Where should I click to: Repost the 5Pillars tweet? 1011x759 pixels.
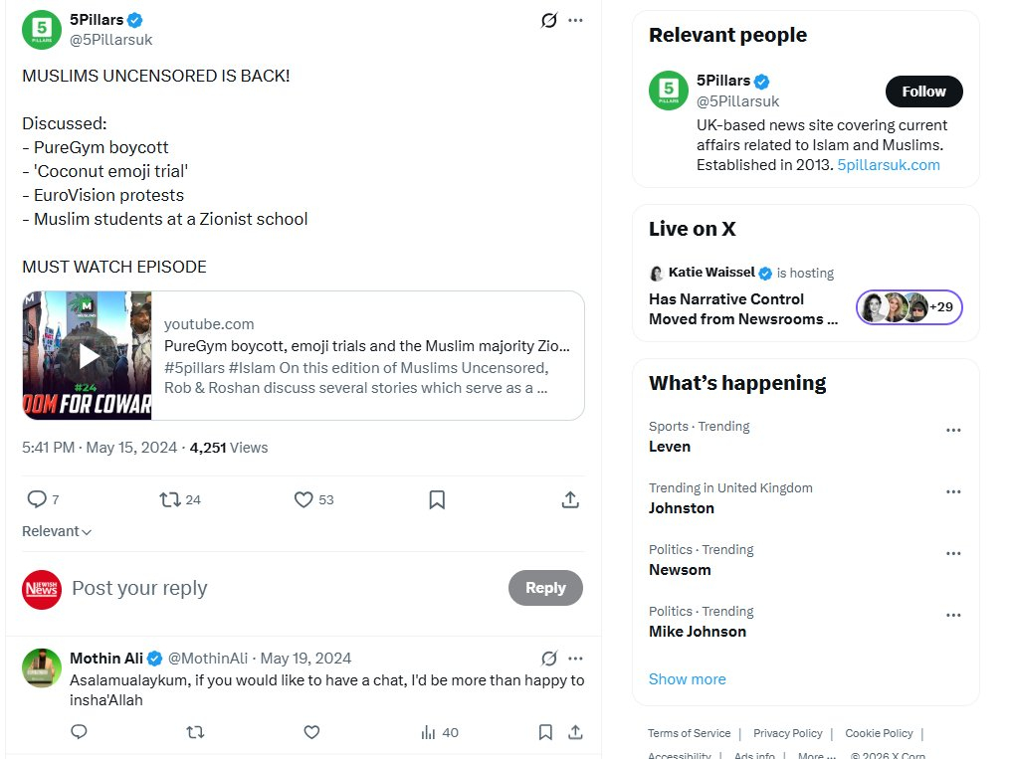pyautogui.click(x=171, y=499)
